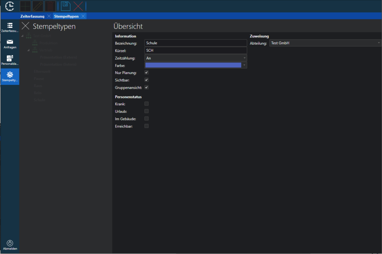Screen dimensions: 382x254
Task: Enable the Im Gebäude checkbox
Action: 146,118
